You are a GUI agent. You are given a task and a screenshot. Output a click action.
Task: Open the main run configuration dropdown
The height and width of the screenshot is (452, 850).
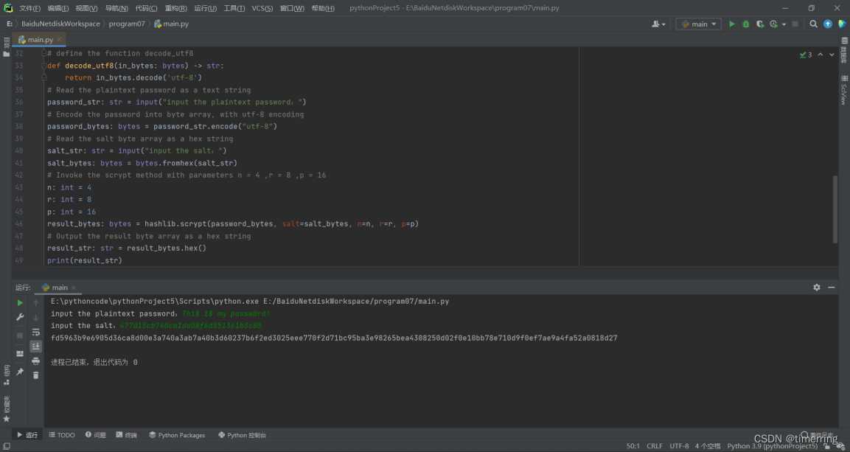[x=698, y=24]
